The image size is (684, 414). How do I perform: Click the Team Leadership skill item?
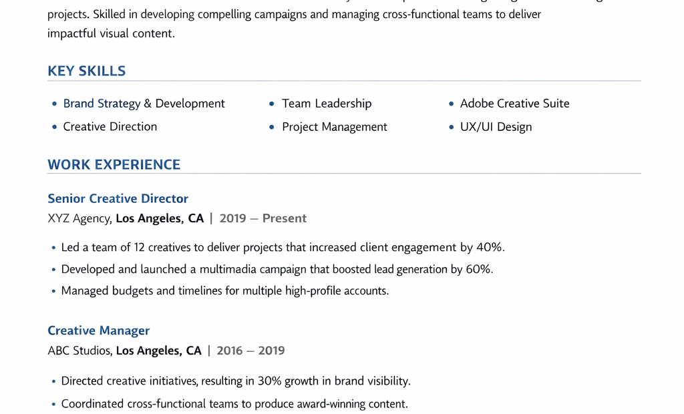[x=326, y=103]
